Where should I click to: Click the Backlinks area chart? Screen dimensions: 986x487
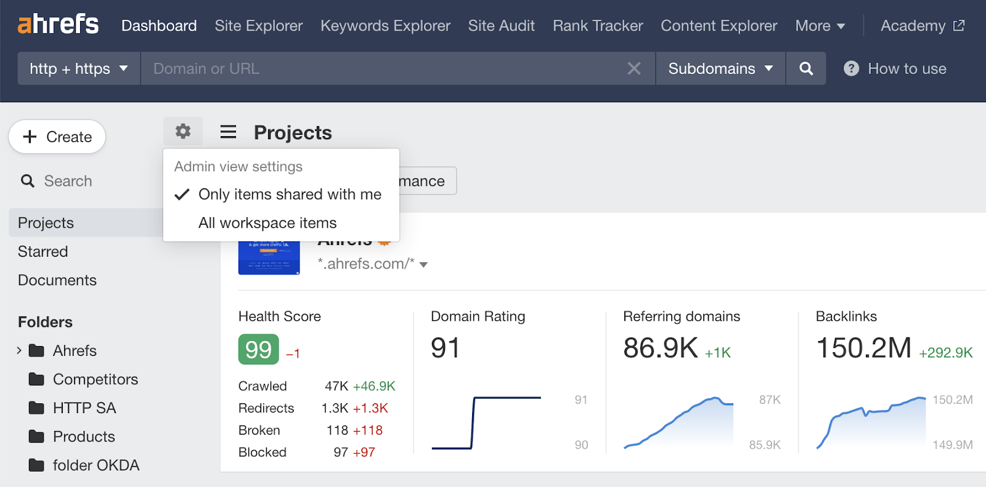click(x=871, y=422)
